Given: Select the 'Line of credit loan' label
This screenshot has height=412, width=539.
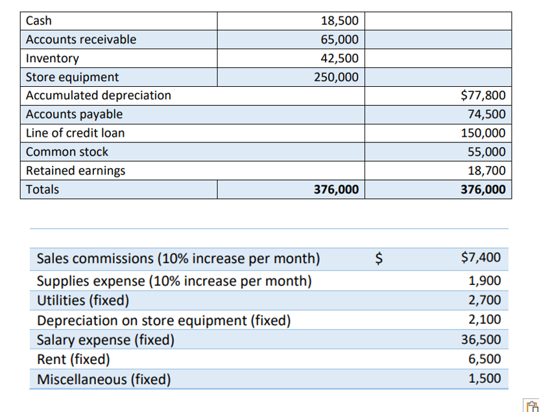Looking at the screenshot, I should point(75,133).
